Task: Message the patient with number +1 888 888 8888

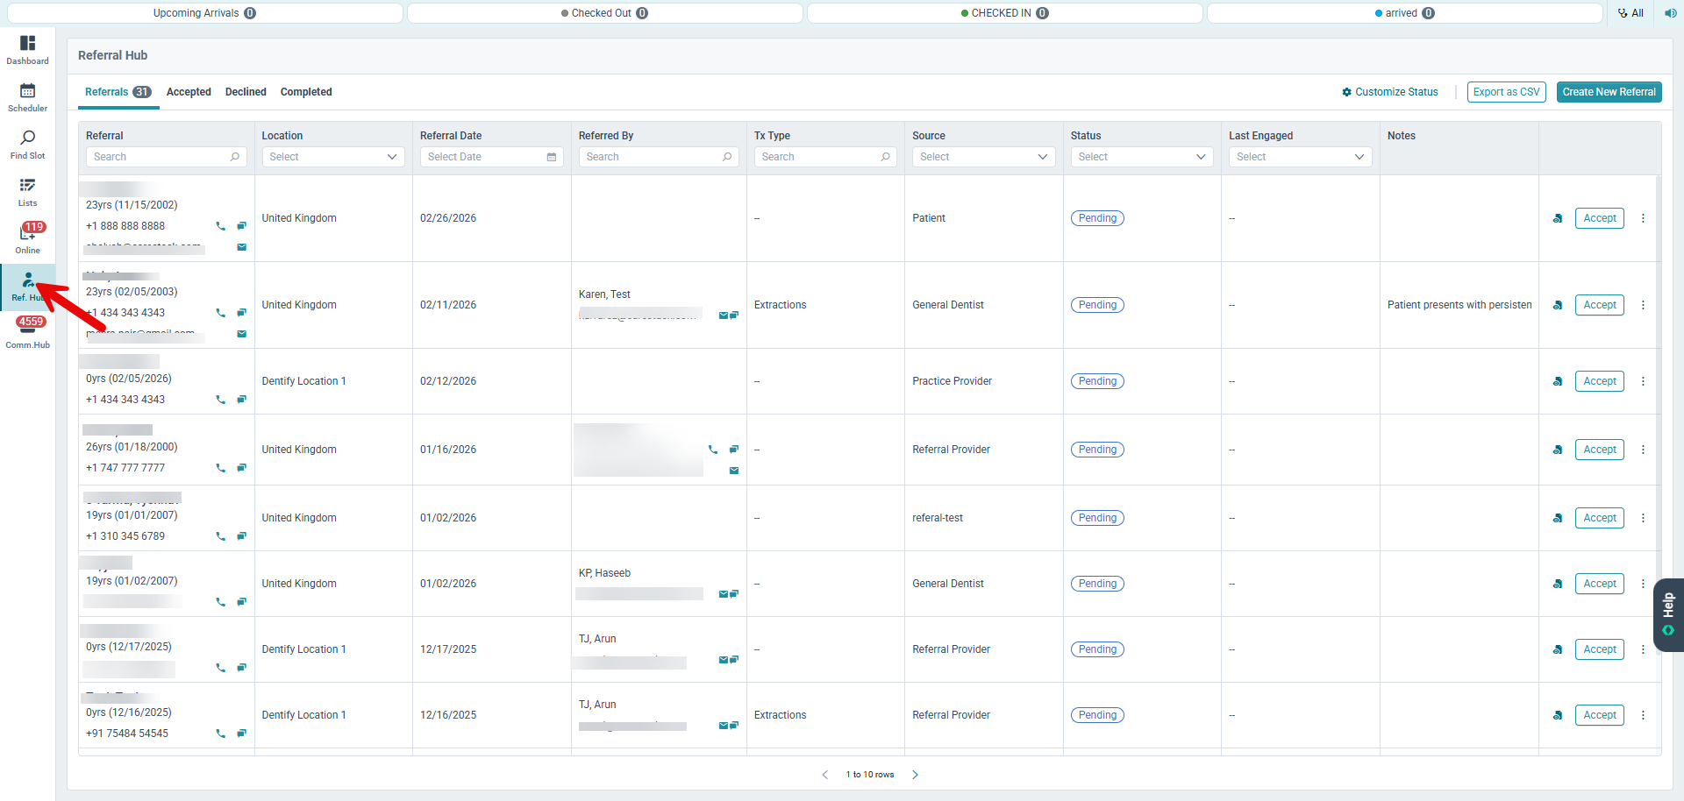Action: coord(241,226)
